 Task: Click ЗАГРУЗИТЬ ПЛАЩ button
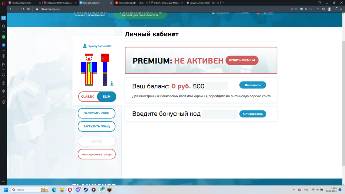(x=96, y=126)
